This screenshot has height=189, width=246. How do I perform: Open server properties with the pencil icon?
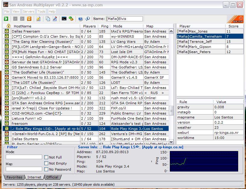pyautogui.click(x=55, y=19)
